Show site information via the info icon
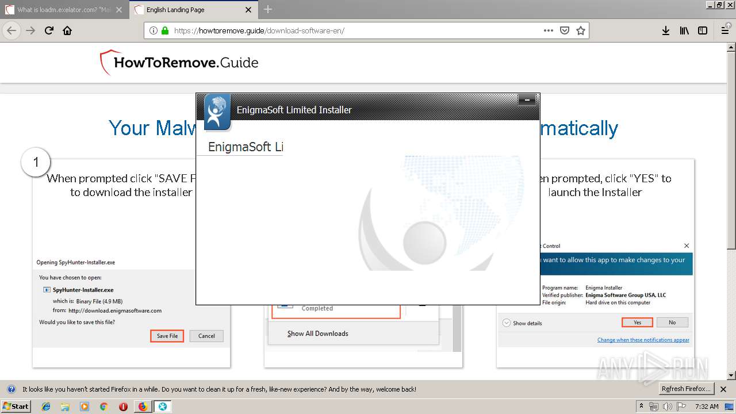Viewport: 736px width, 414px height. click(x=154, y=30)
